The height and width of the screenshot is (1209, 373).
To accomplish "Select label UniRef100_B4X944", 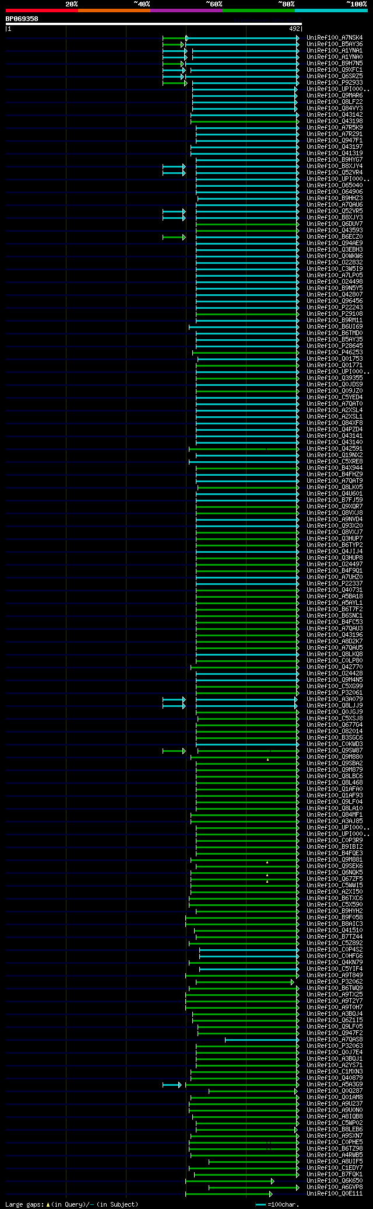I will [335, 468].
